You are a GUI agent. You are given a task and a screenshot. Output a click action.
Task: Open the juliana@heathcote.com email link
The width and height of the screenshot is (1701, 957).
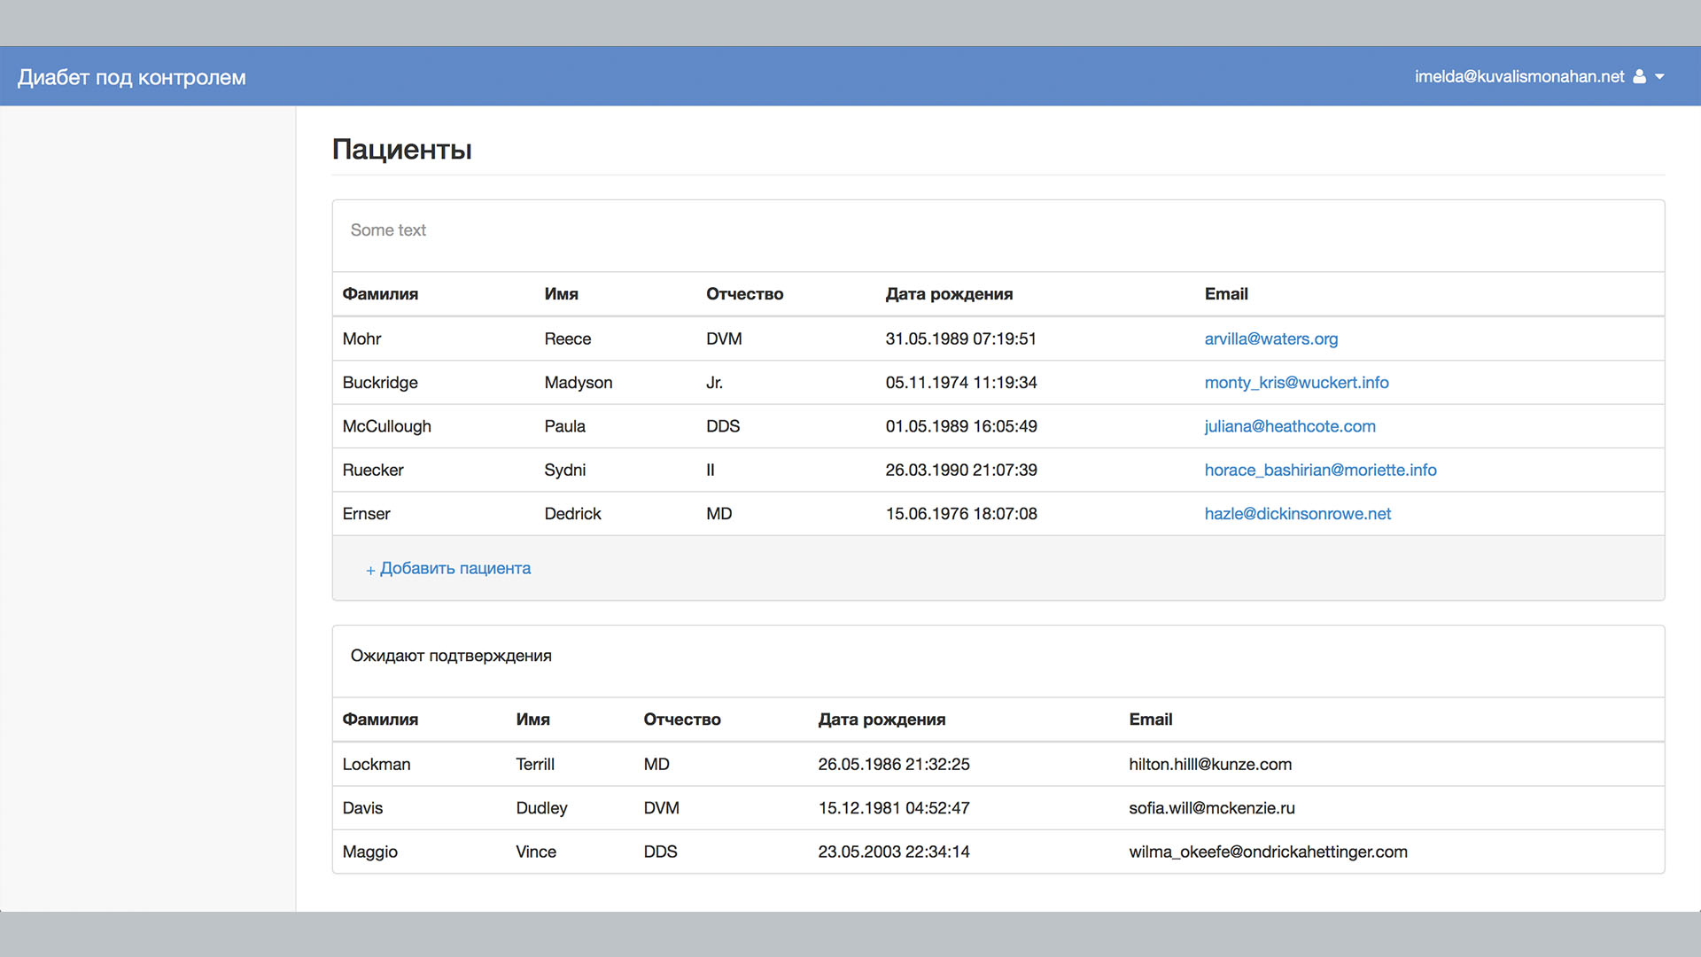(x=1289, y=426)
